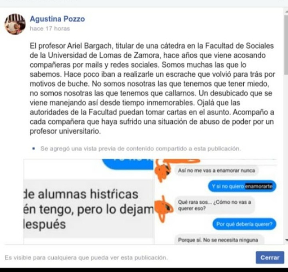Click the 'Es visible para cualquiera' footer text
This screenshot has height=272, width=288.
pyautogui.click(x=86, y=258)
